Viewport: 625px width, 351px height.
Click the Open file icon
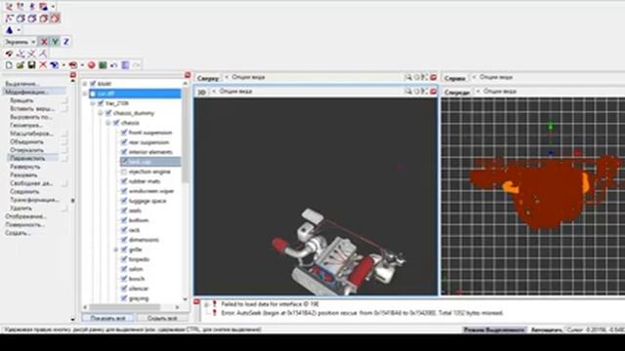[x=20, y=65]
